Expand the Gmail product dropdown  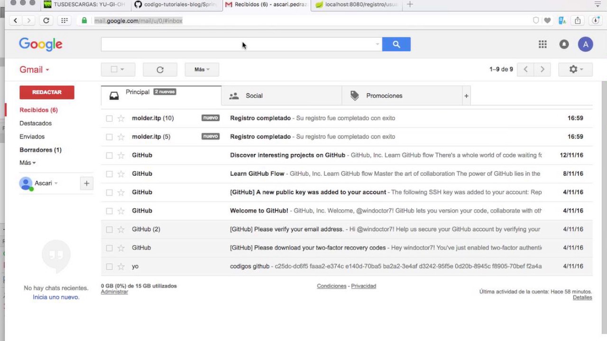coord(34,70)
